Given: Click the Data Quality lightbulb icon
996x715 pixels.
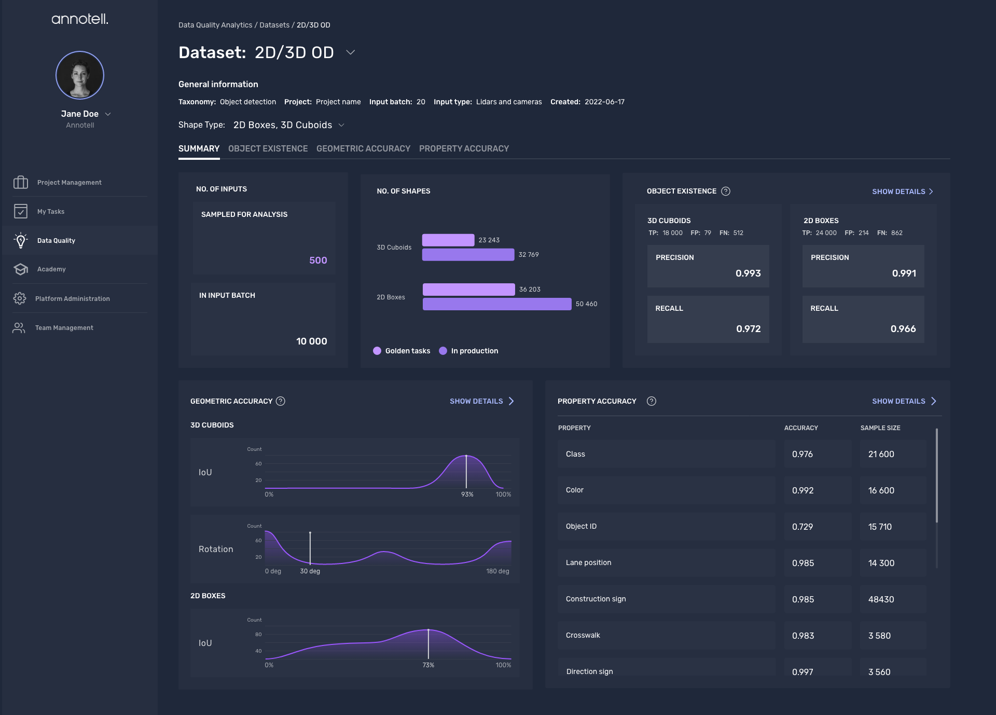Looking at the screenshot, I should [x=21, y=240].
